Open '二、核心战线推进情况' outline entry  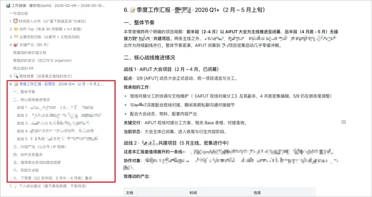point(32,99)
